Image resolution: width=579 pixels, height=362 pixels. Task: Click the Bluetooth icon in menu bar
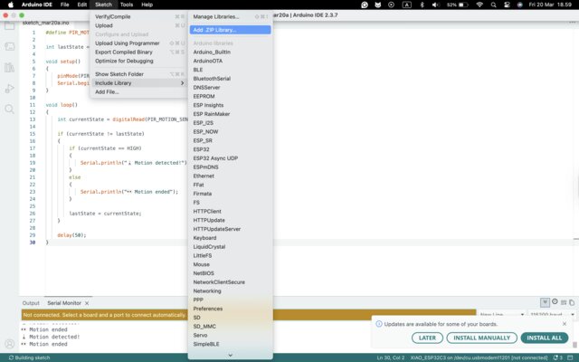422,5
